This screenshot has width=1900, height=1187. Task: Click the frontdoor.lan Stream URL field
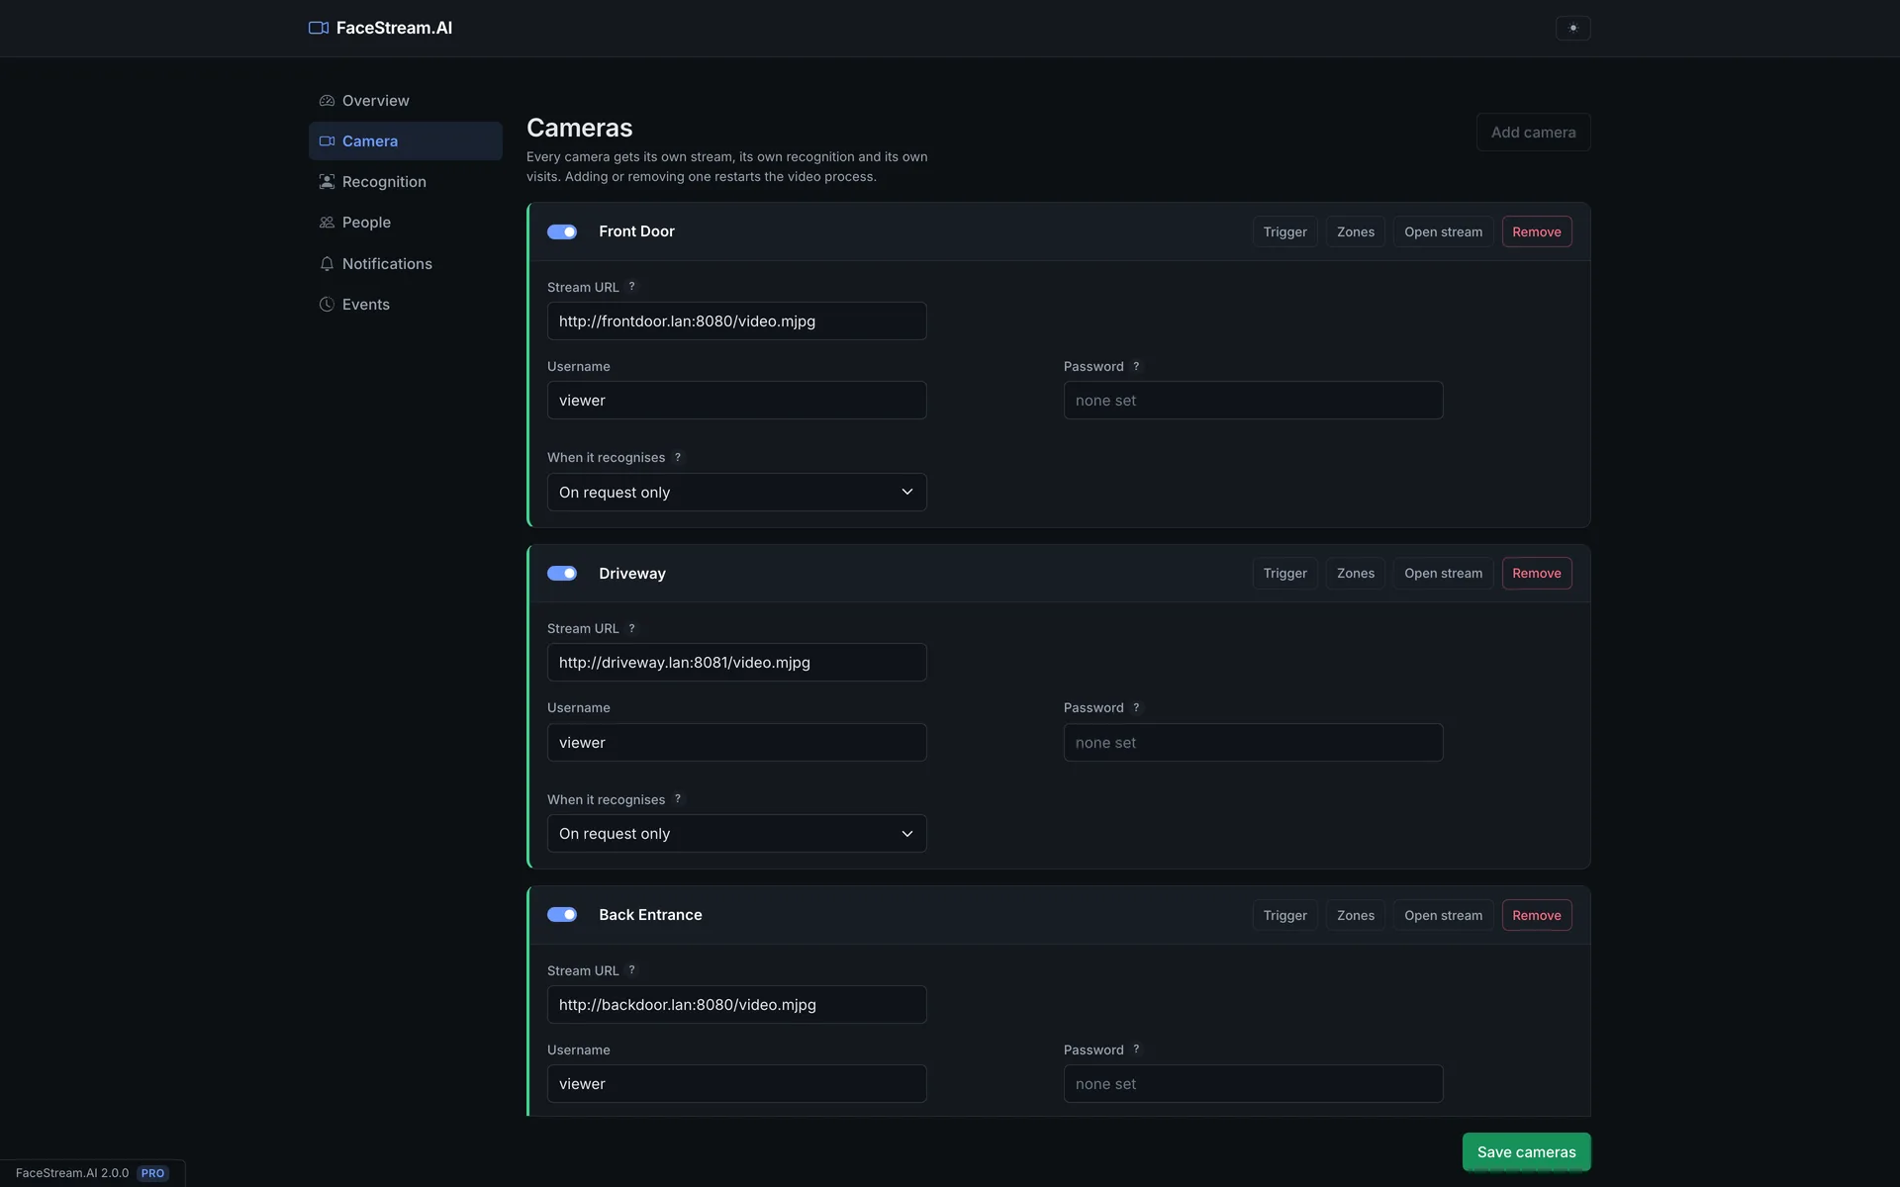click(736, 321)
